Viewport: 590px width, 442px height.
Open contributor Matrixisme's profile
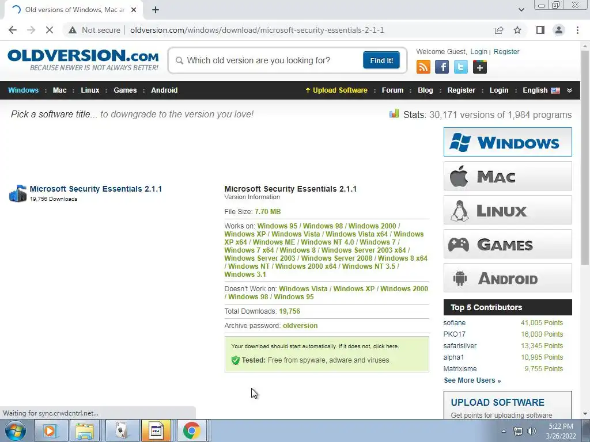coord(460,369)
